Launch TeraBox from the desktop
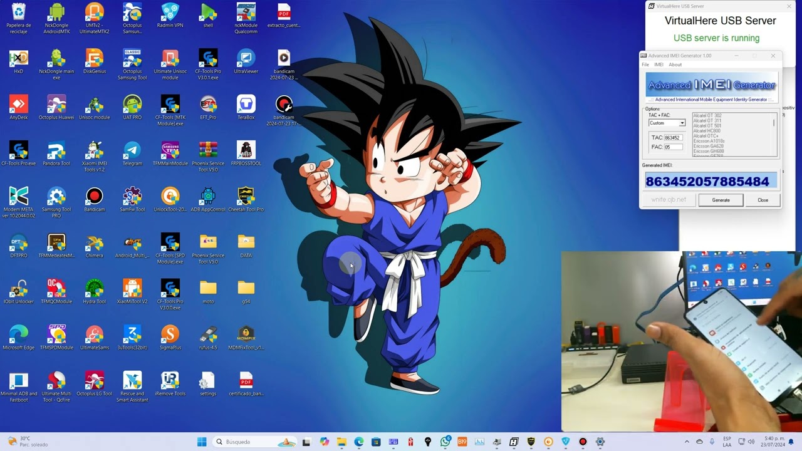Viewport: 802px width, 451px height. (246, 108)
